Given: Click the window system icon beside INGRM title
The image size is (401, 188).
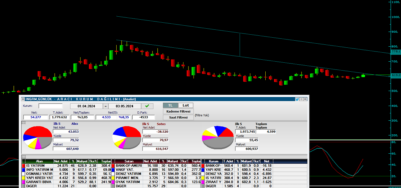Looking at the screenshot, I should [x=23, y=99].
